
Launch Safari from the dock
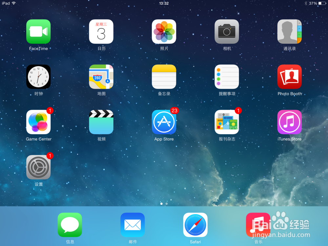click(x=195, y=225)
